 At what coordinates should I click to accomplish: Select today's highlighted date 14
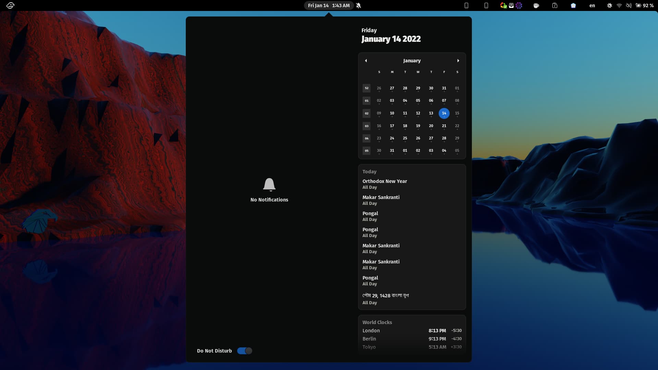click(444, 113)
